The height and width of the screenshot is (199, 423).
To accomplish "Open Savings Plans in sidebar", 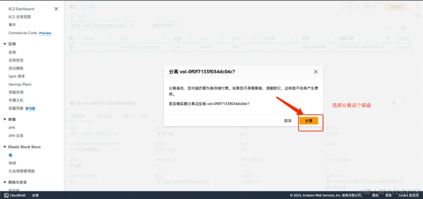I will pos(20,84).
